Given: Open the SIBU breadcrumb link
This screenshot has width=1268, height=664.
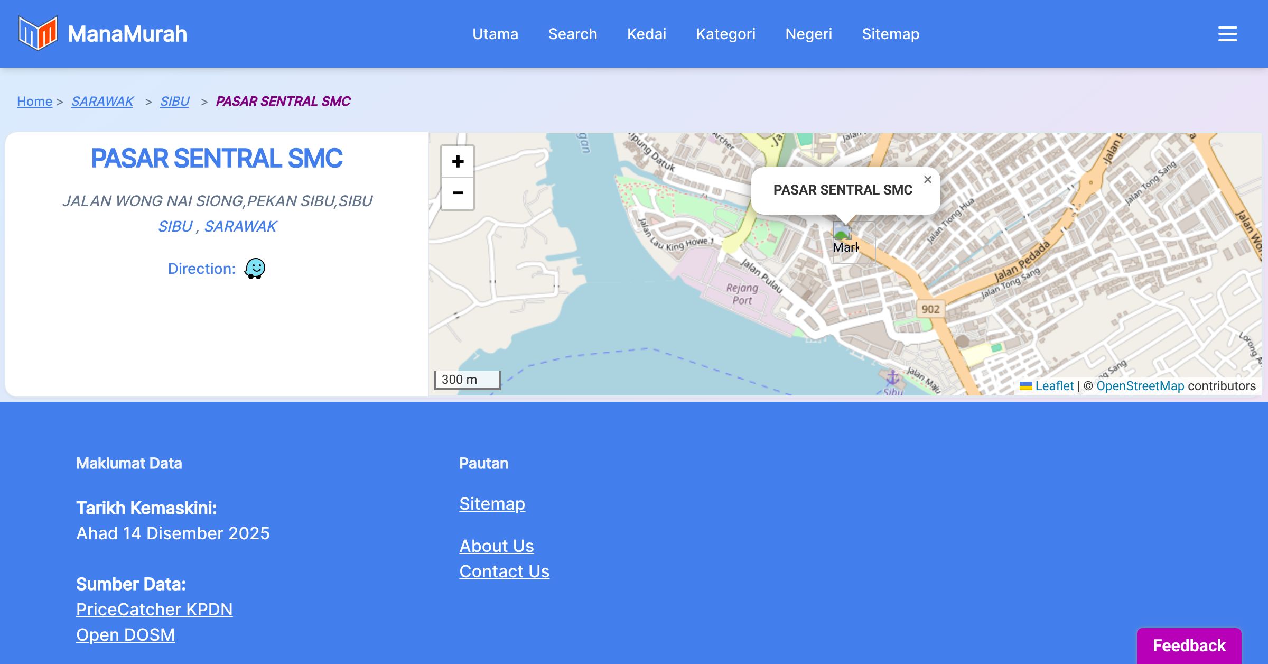Looking at the screenshot, I should pyautogui.click(x=174, y=101).
